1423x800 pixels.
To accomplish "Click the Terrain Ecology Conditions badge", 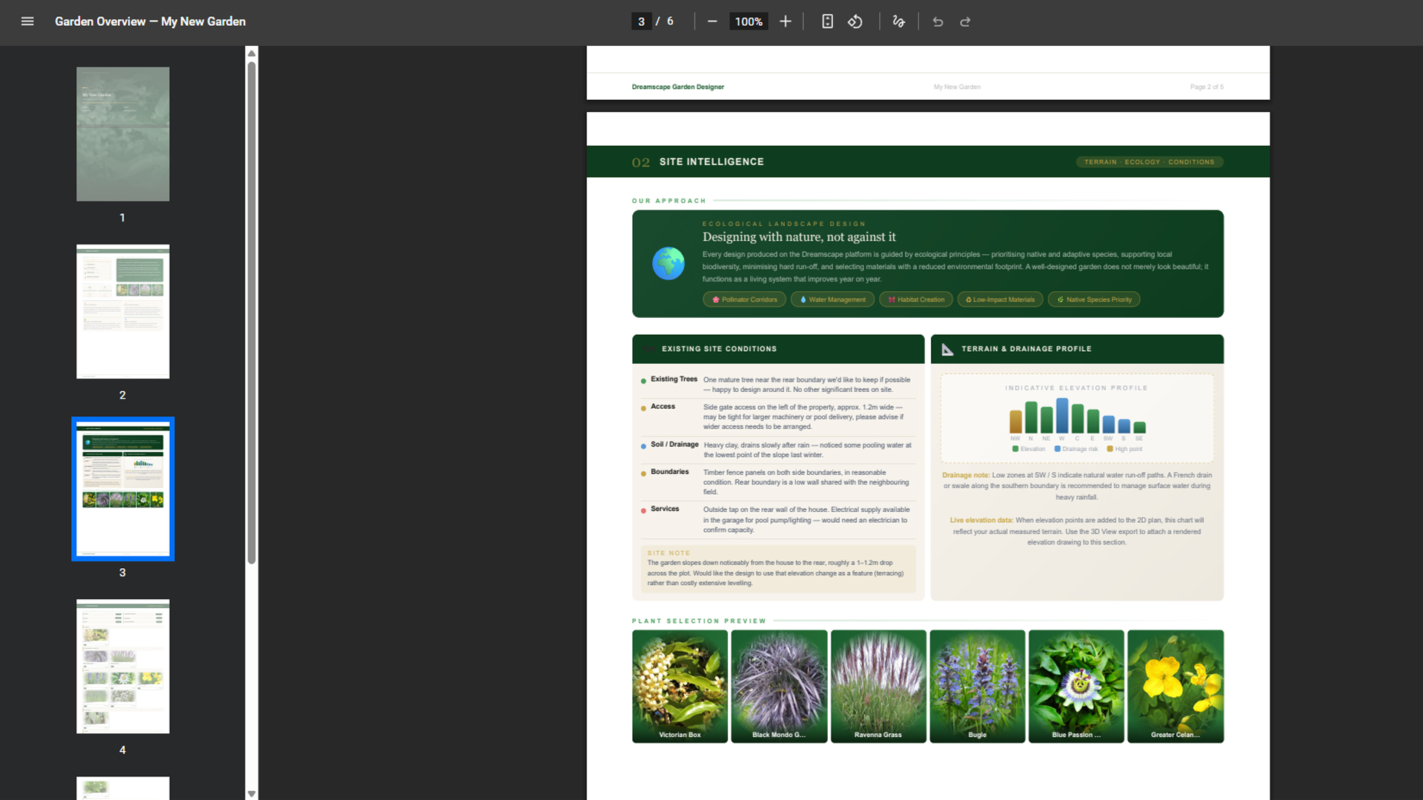I will point(1149,161).
